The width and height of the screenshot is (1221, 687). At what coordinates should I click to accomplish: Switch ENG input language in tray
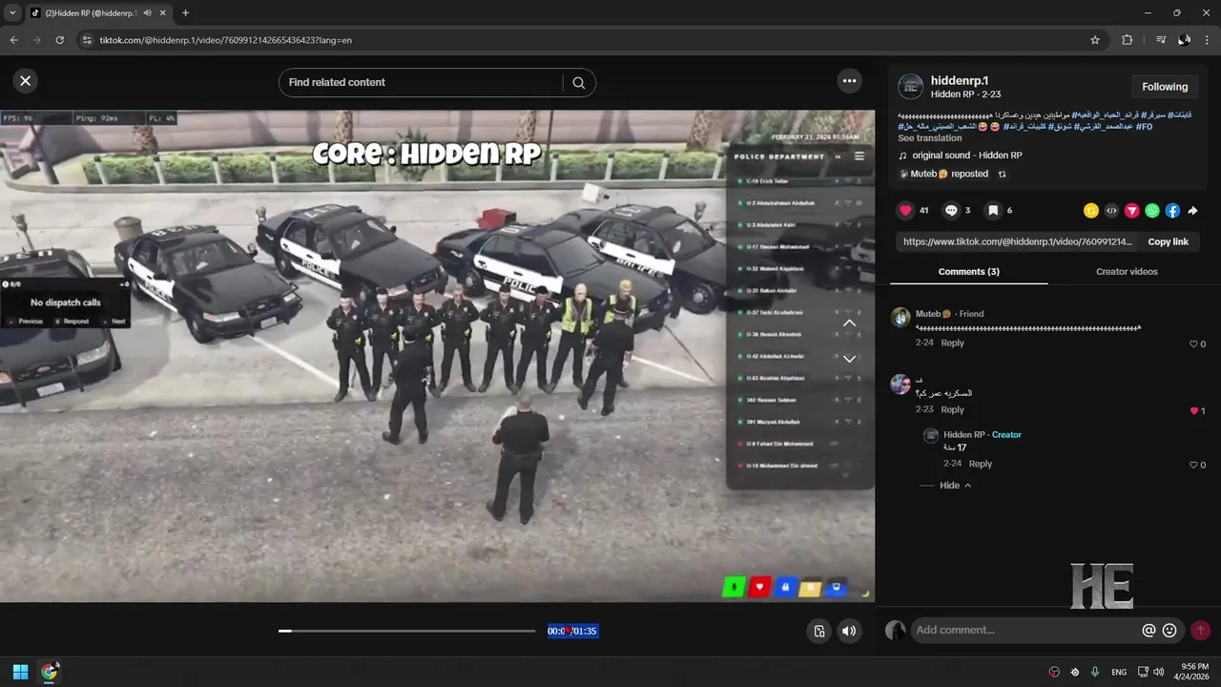[1119, 672]
